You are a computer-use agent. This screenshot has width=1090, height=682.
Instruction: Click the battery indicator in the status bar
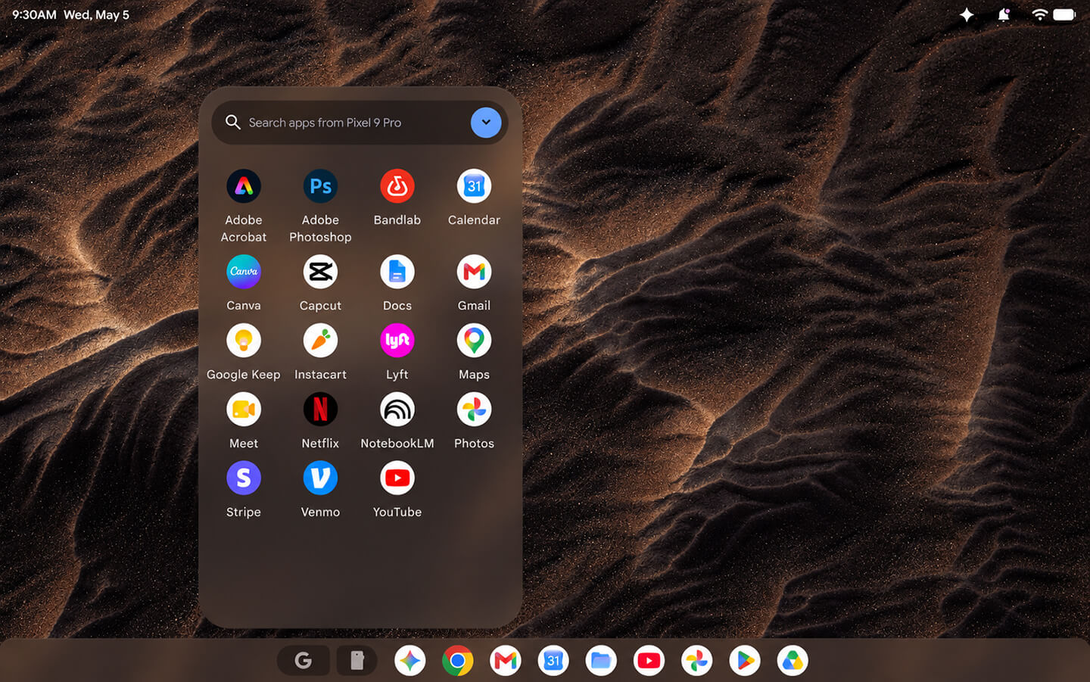(x=1064, y=14)
